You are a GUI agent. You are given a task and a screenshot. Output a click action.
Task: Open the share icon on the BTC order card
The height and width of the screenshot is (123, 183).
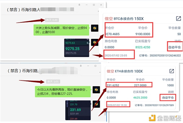tap(178, 18)
